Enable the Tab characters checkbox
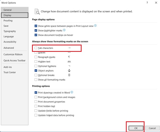This screenshot has width=160, height=132. [x=36, y=48]
